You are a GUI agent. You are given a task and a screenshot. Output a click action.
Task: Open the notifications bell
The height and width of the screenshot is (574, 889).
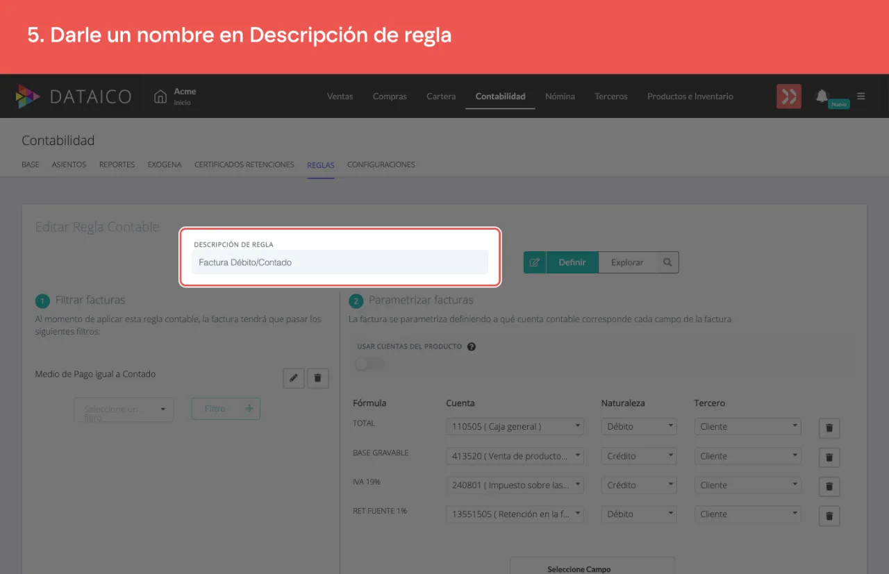(822, 96)
